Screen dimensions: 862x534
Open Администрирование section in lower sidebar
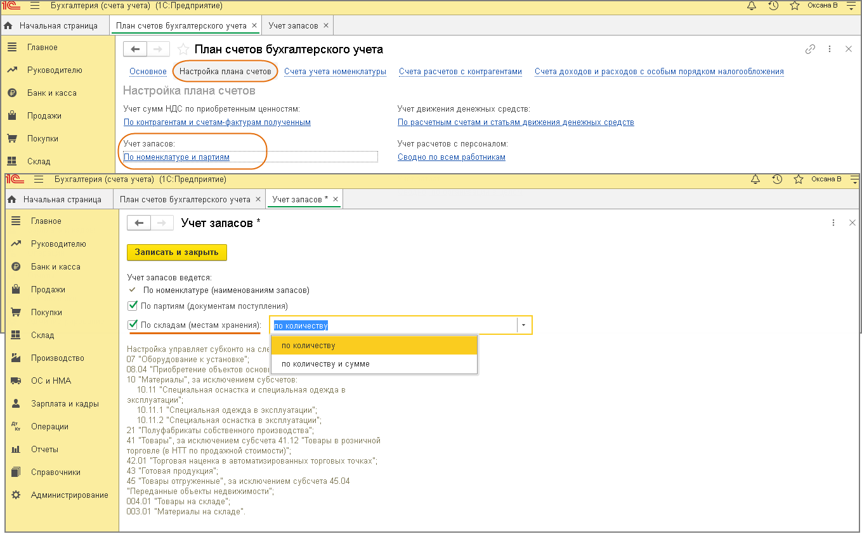click(x=70, y=495)
